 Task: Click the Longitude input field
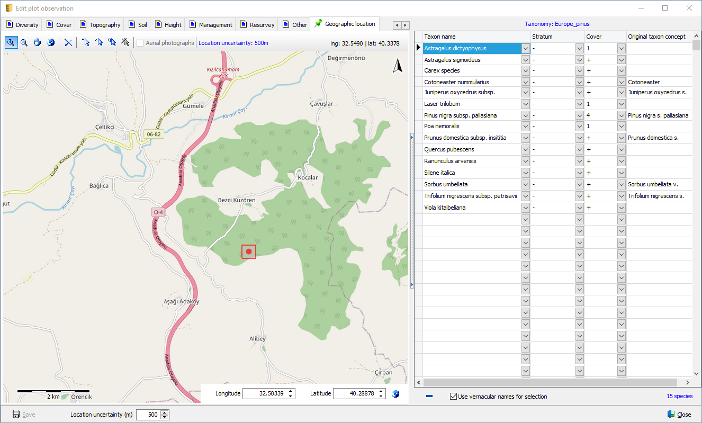(264, 394)
